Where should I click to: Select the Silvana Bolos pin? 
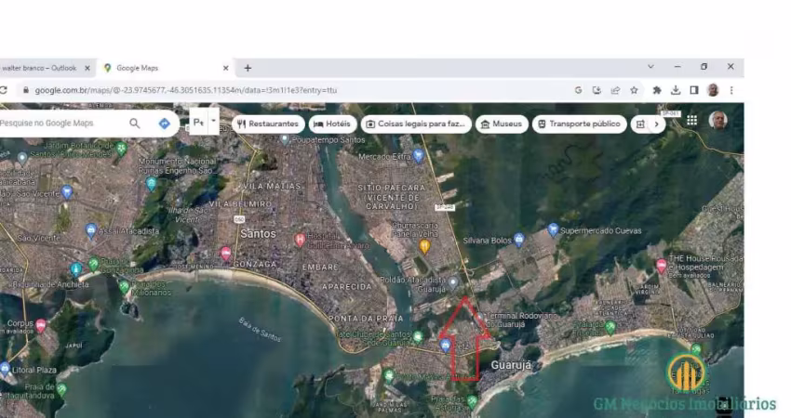pyautogui.click(x=519, y=240)
